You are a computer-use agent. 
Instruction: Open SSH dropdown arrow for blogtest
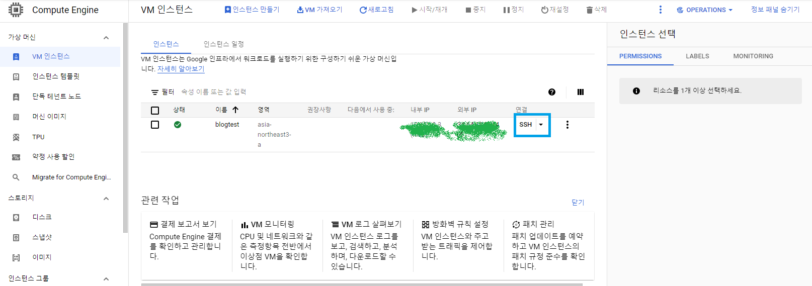point(541,125)
